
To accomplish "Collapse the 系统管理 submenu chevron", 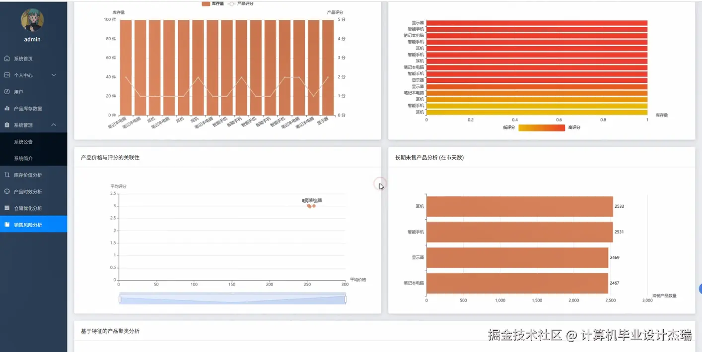I will [54, 125].
